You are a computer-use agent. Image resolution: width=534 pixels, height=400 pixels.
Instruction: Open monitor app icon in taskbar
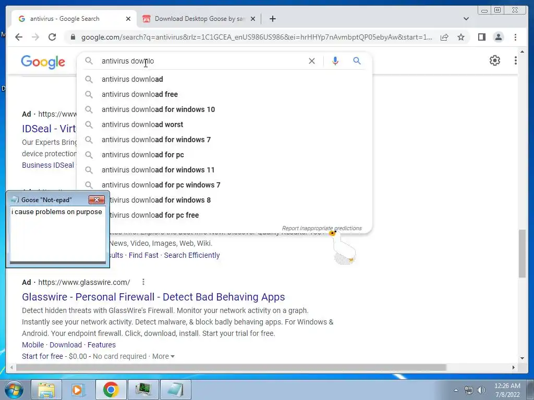tap(143, 390)
